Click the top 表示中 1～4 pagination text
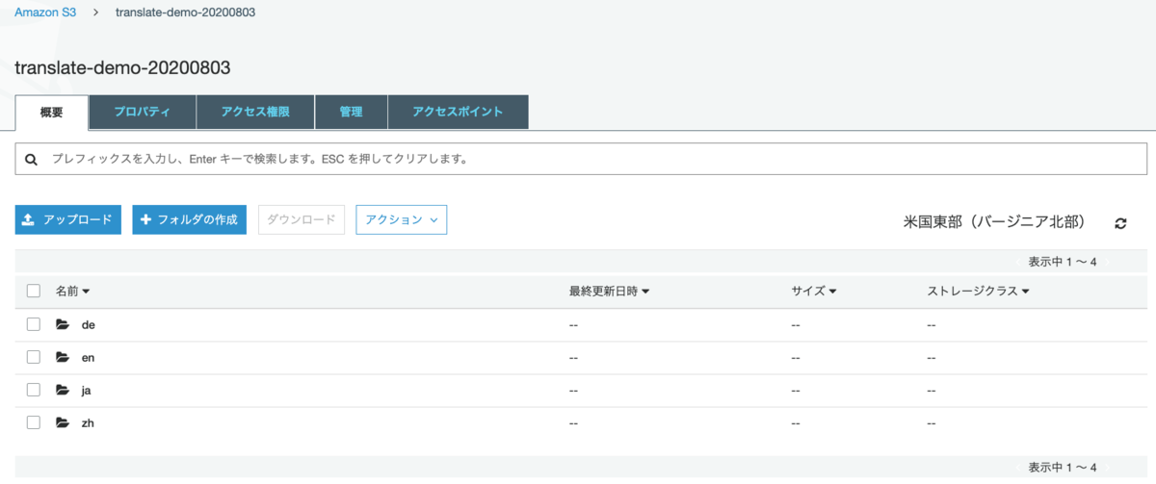The width and height of the screenshot is (1156, 484). 1063,262
